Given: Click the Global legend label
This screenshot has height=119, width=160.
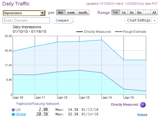Looking at the screenshot, I should click(x=21, y=114).
